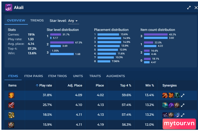Click the red item icon with 25.7% play rate
Viewport: 198px width, 132px height.
point(11,105)
